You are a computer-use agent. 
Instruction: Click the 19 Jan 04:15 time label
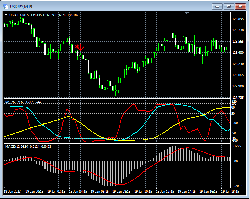[x=78, y=191]
